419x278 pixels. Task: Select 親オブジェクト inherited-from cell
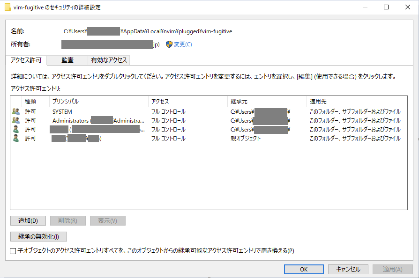pos(246,138)
